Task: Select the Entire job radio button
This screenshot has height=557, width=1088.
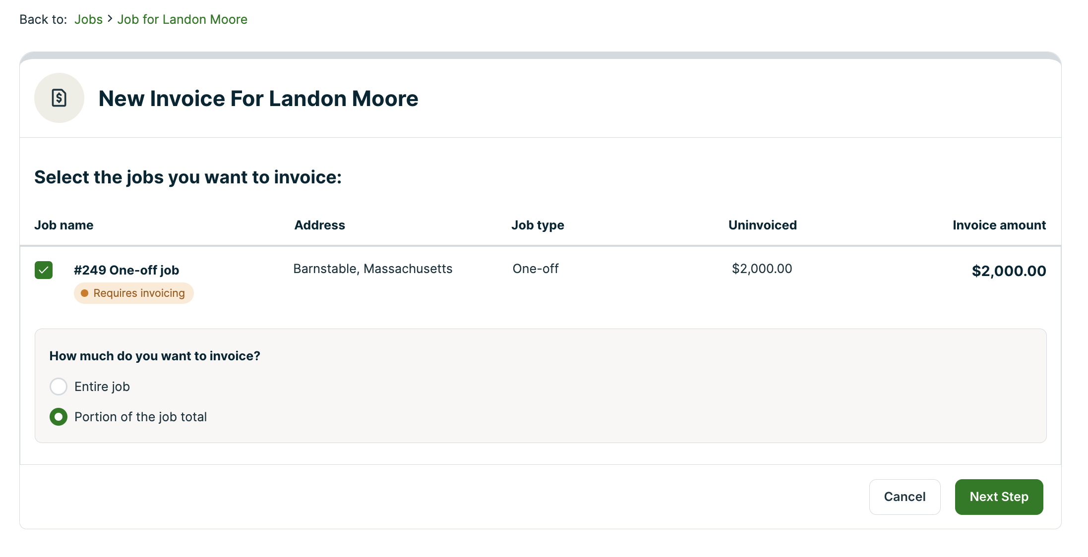Action: point(59,387)
